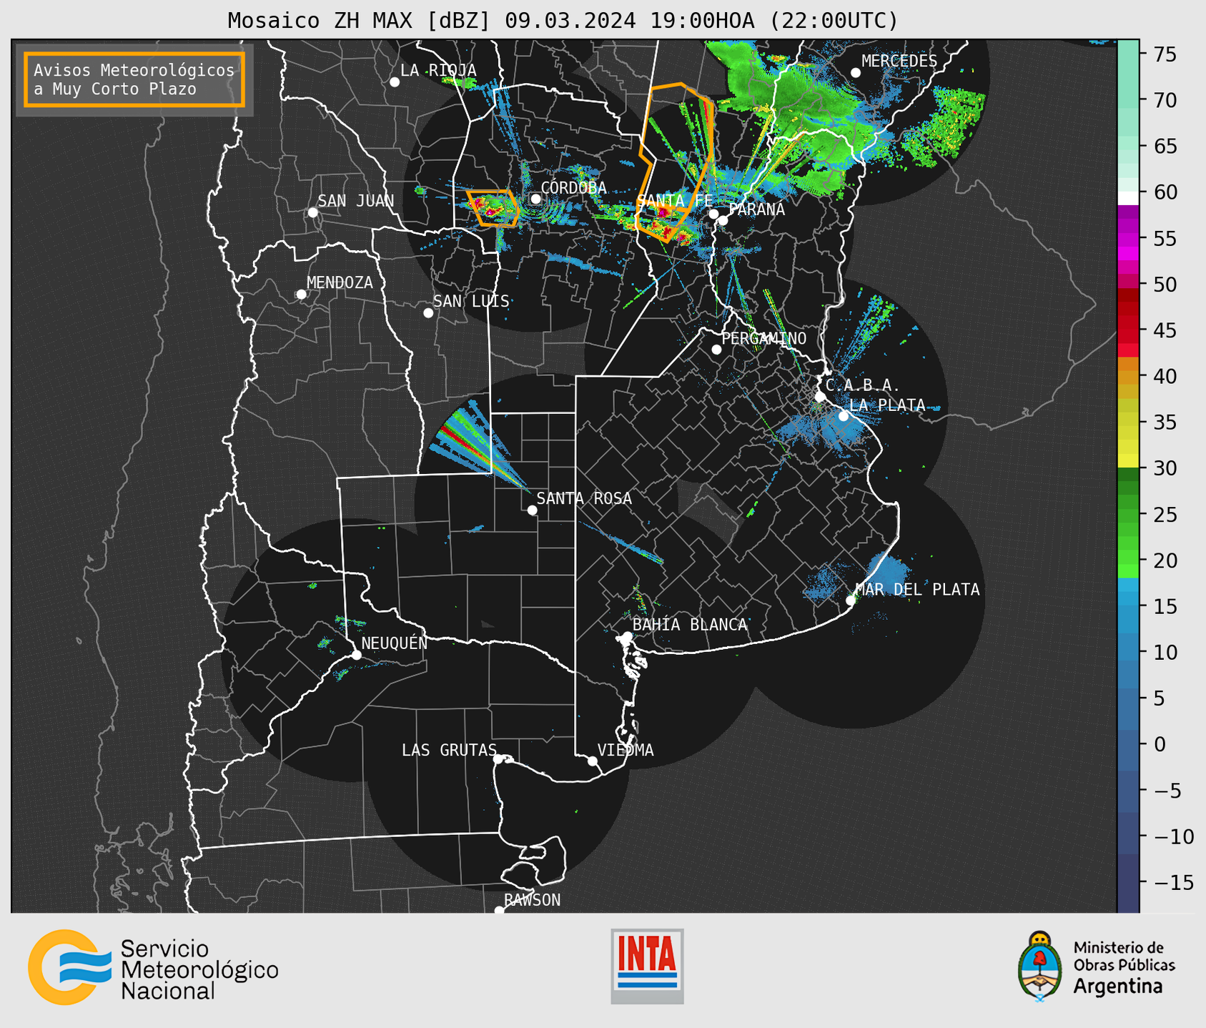Click the C.A.B.A. city marker dot

[x=821, y=397]
